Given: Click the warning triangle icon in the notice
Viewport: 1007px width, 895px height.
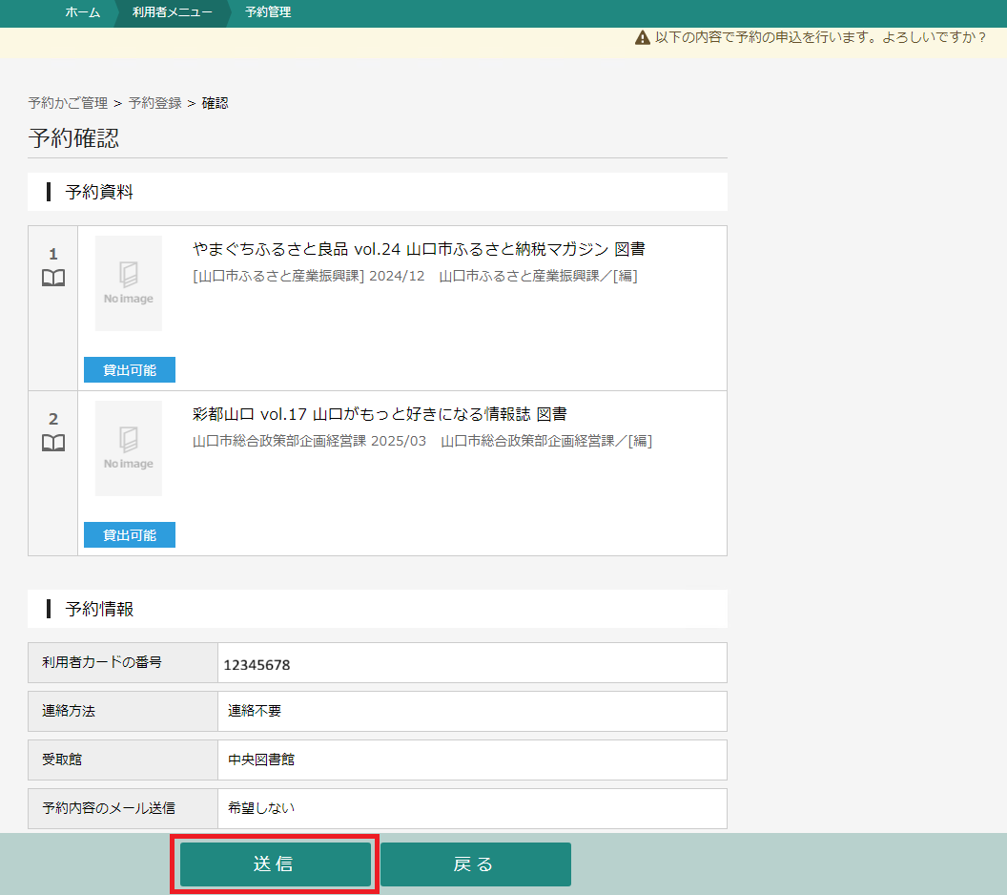Looking at the screenshot, I should (642, 38).
